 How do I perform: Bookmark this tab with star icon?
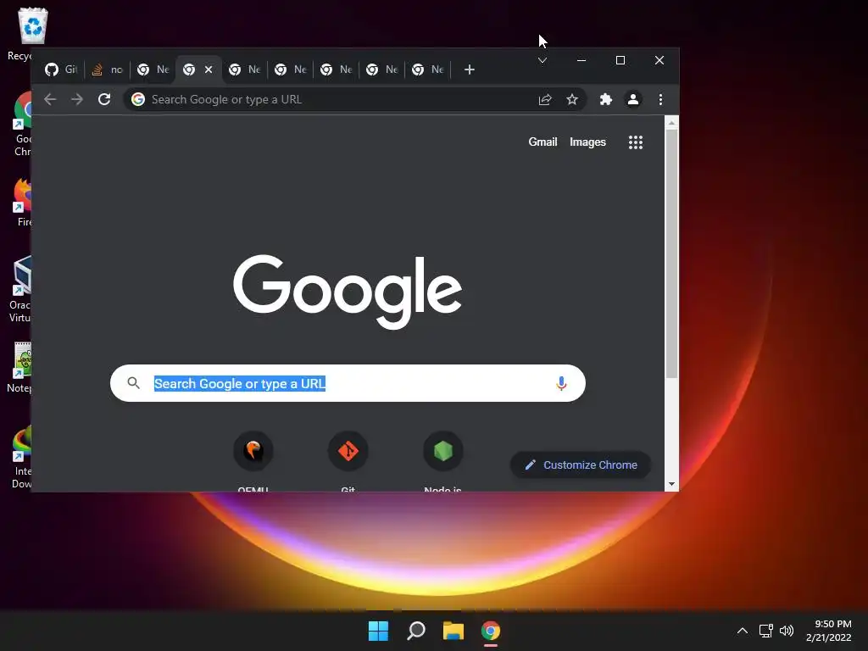pyautogui.click(x=572, y=100)
